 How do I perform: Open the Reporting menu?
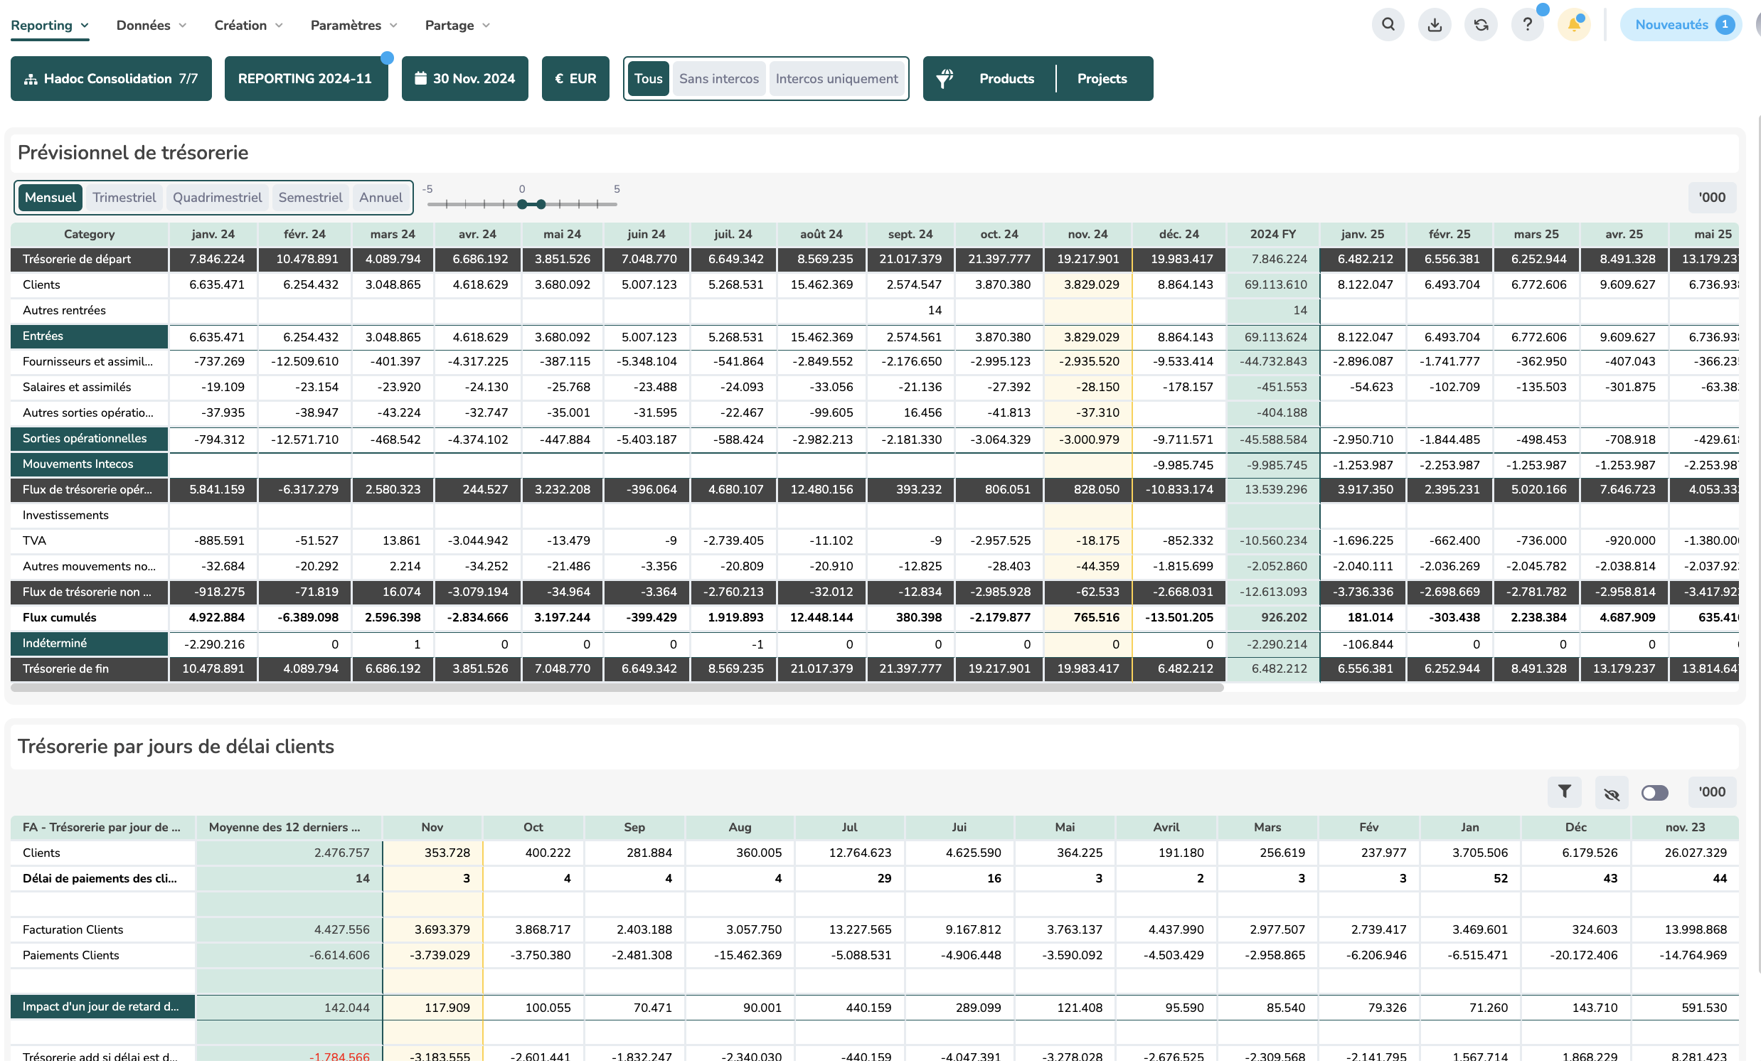[49, 25]
